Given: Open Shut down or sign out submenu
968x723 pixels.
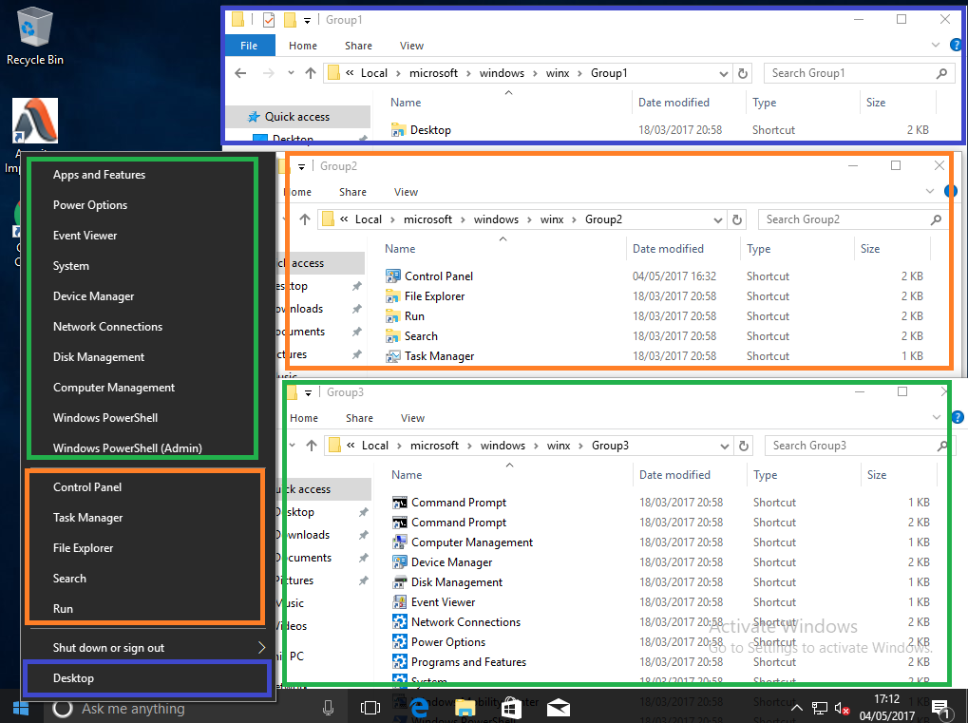Looking at the screenshot, I should point(149,648).
